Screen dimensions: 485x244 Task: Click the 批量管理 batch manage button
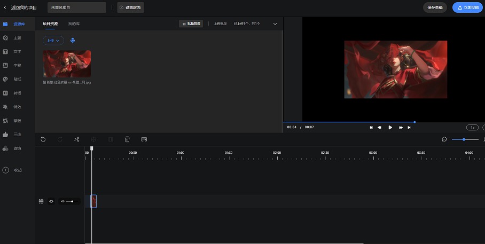tap(191, 24)
